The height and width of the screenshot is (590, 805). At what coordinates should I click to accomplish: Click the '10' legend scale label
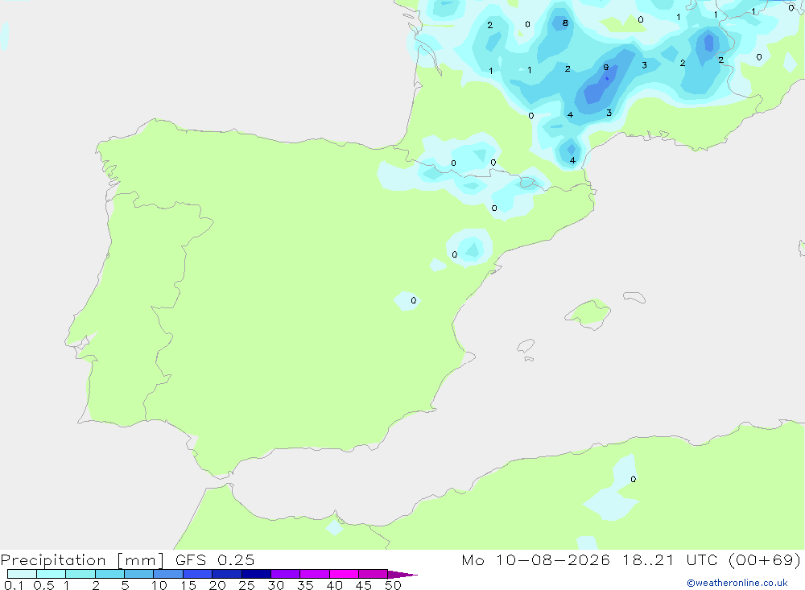coord(159,585)
